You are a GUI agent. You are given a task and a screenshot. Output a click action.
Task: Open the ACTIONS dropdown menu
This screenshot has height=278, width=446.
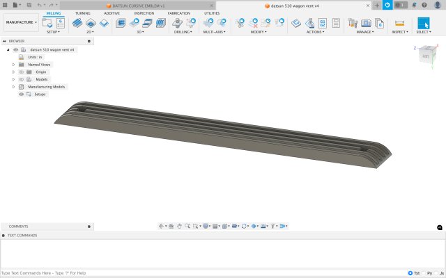[x=315, y=32]
